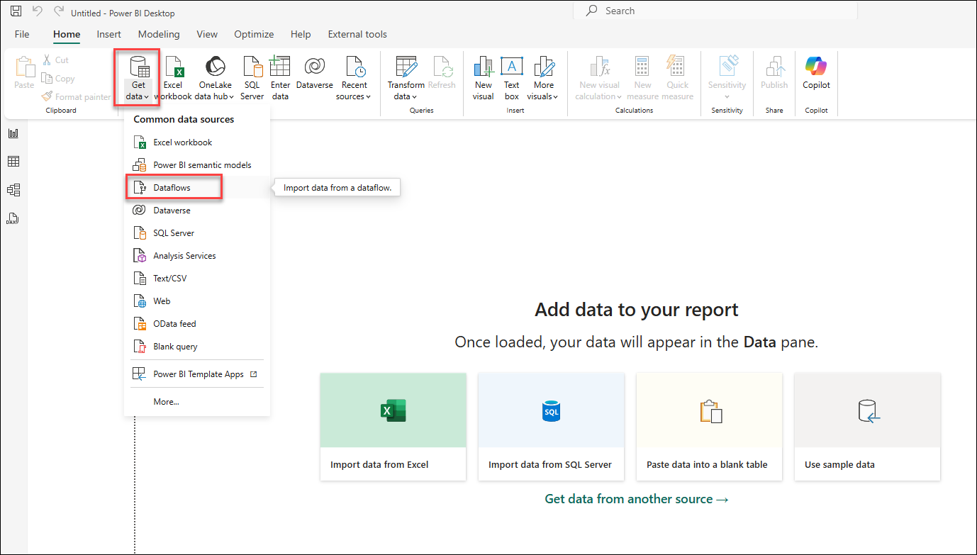Switch to Report view in left sidebar
977x555 pixels.
click(13, 133)
